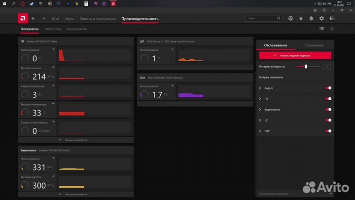355x200 pixels.
Task: Click the AMD logo home icon
Action: pos(23,18)
